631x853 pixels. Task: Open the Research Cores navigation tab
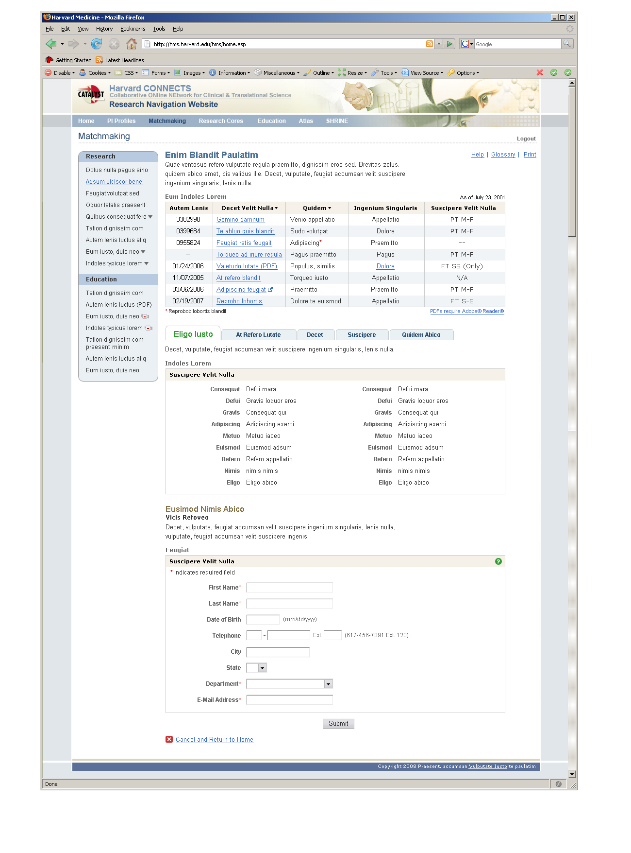coord(221,121)
